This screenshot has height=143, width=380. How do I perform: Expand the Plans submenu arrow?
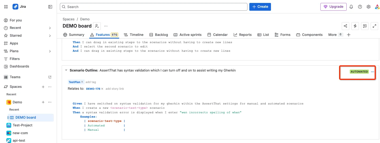[x=50, y=51]
